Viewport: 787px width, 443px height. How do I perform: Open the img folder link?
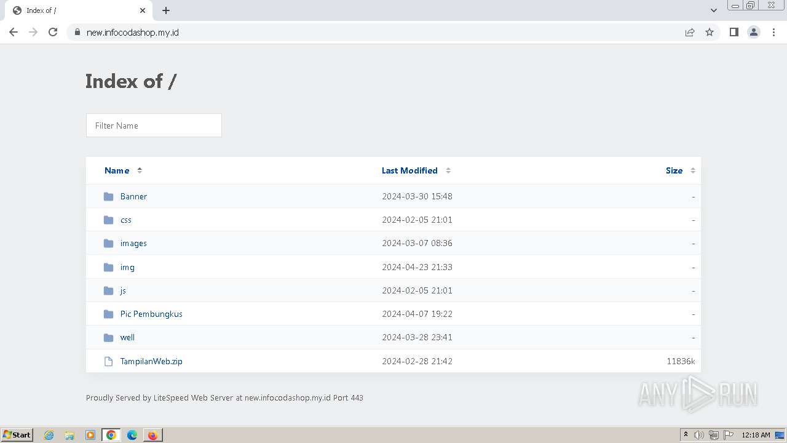pos(127,267)
